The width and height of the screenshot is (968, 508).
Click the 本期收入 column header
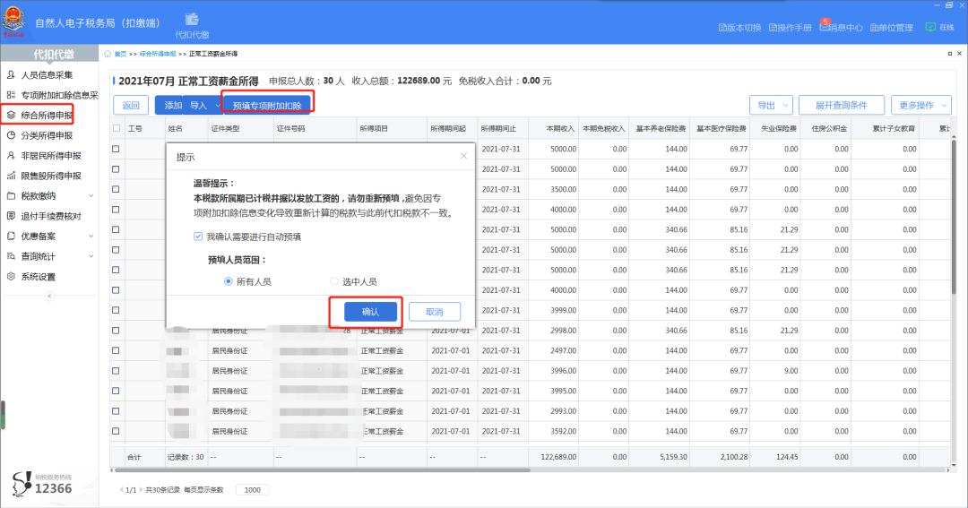(x=553, y=128)
